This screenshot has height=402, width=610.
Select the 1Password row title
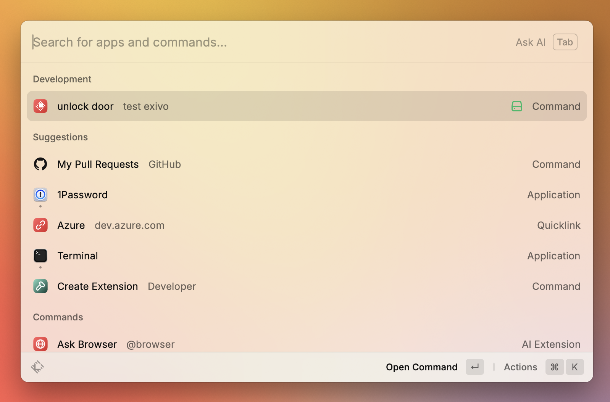[82, 195]
